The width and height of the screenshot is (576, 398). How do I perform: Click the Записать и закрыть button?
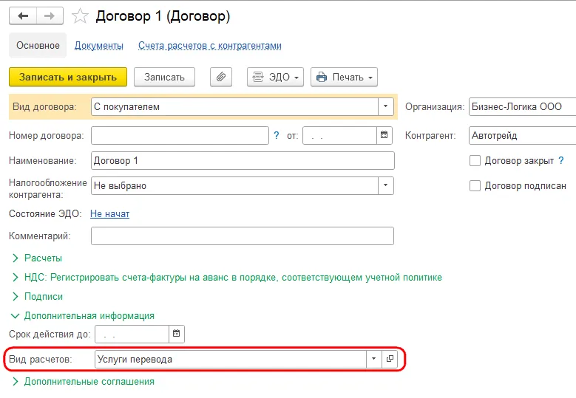pyautogui.click(x=68, y=77)
